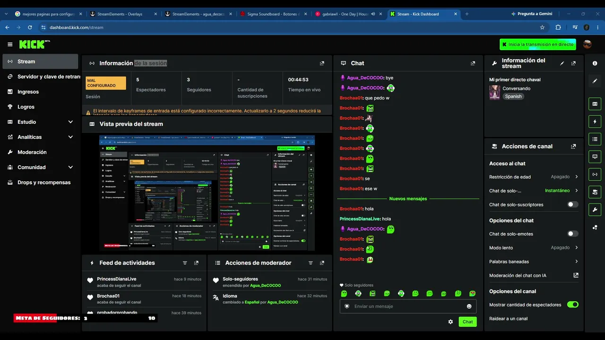Toggle Chat de solo-suscriptores switch
The width and height of the screenshot is (605, 340).
click(x=573, y=204)
